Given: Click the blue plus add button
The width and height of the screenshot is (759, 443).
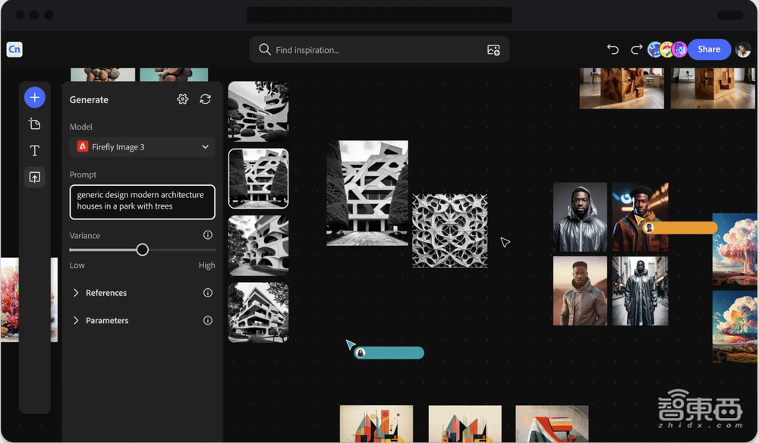Looking at the screenshot, I should (35, 97).
